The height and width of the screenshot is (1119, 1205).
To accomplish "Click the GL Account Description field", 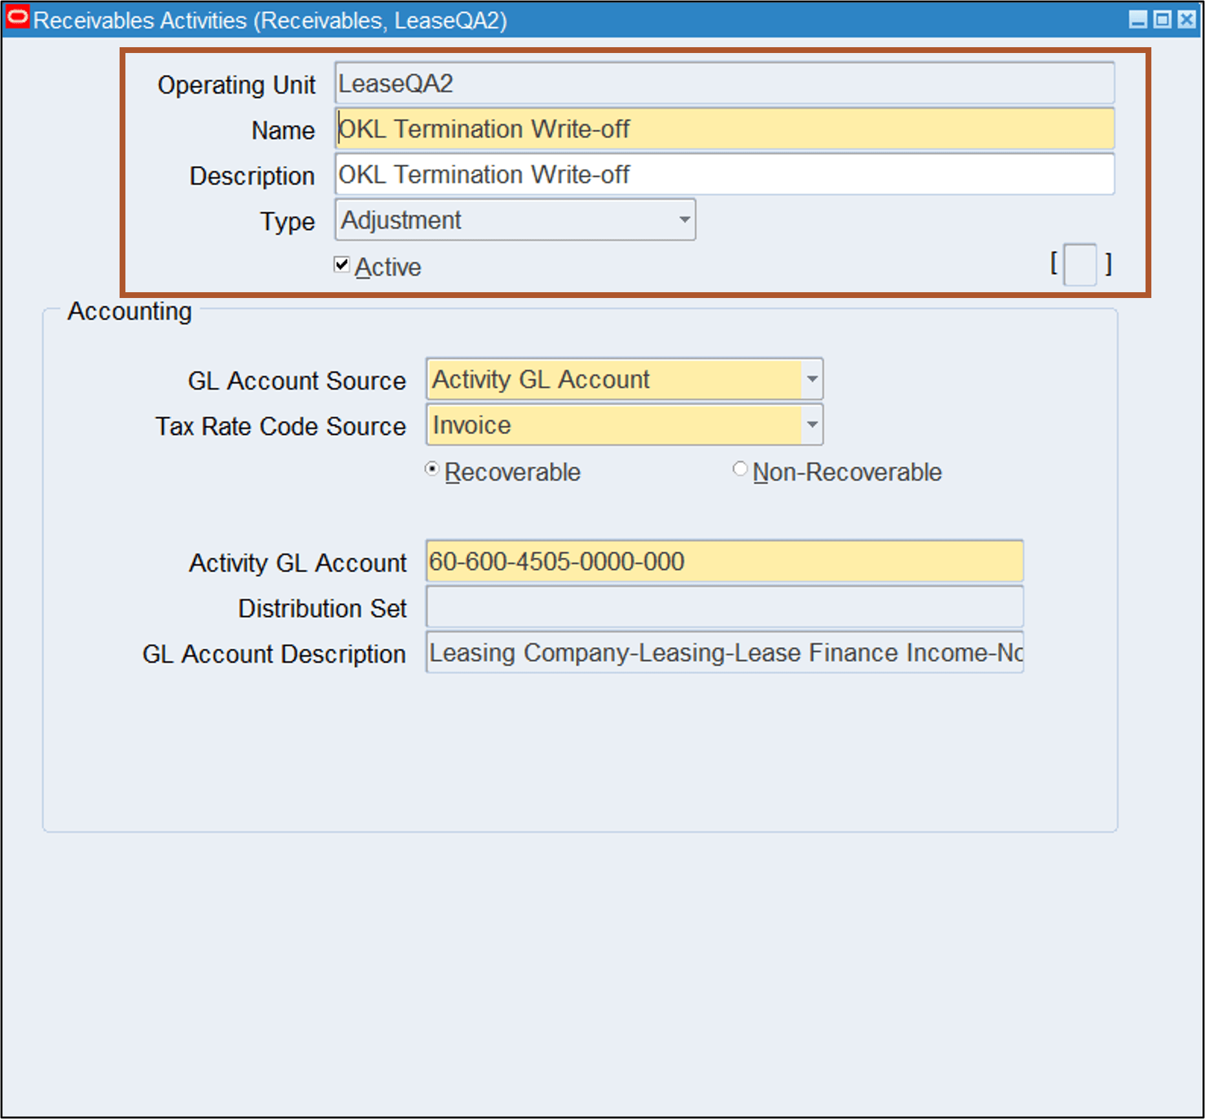I will [x=724, y=652].
